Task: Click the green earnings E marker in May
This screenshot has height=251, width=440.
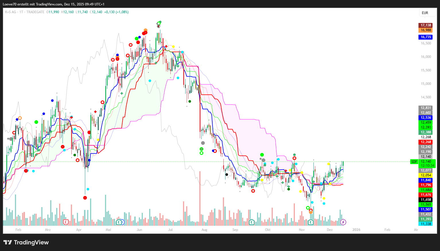Action: [x=119, y=222]
